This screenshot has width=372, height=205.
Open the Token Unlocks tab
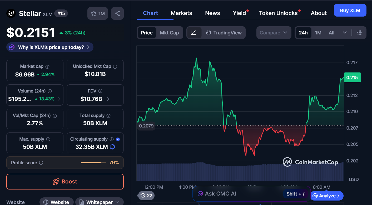tap(278, 13)
